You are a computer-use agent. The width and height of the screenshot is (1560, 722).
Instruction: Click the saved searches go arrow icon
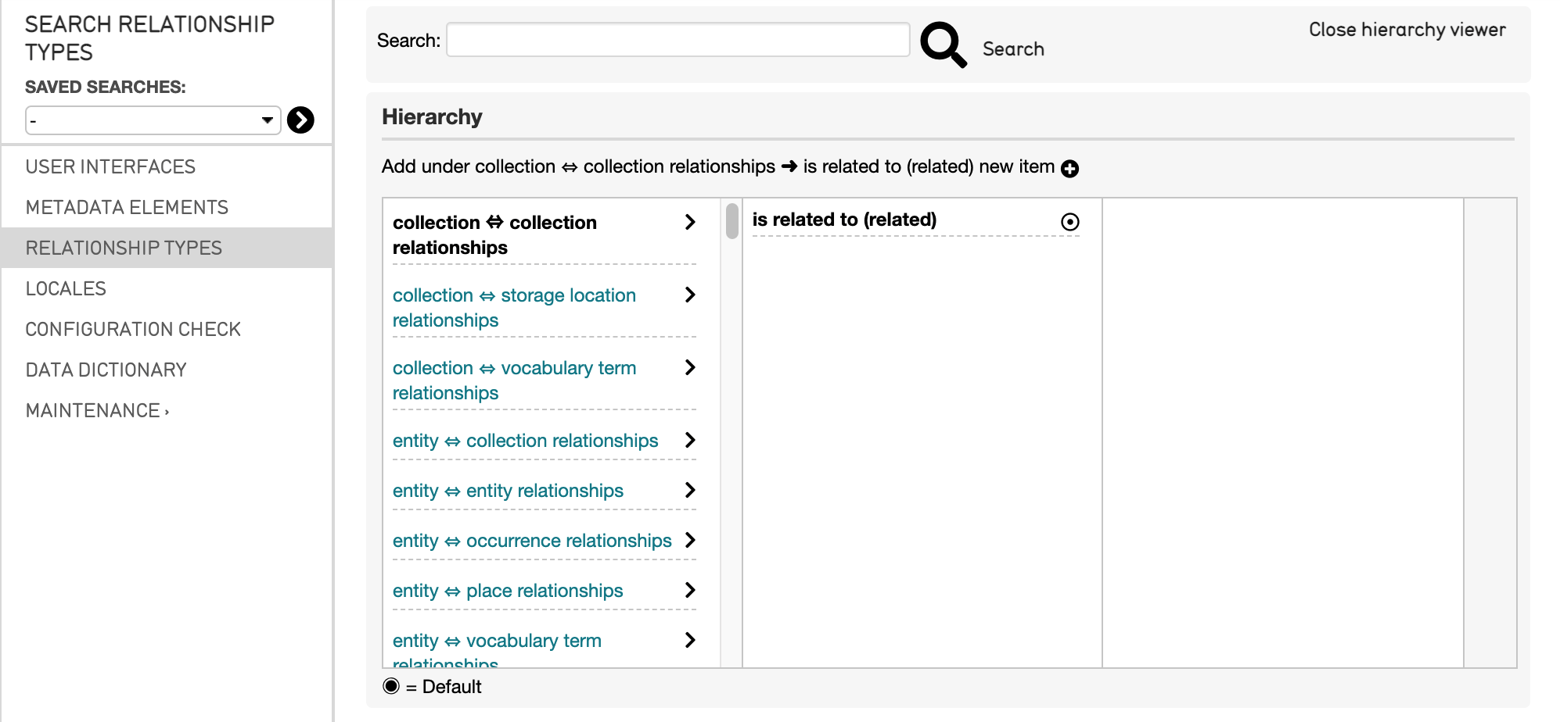pyautogui.click(x=300, y=120)
